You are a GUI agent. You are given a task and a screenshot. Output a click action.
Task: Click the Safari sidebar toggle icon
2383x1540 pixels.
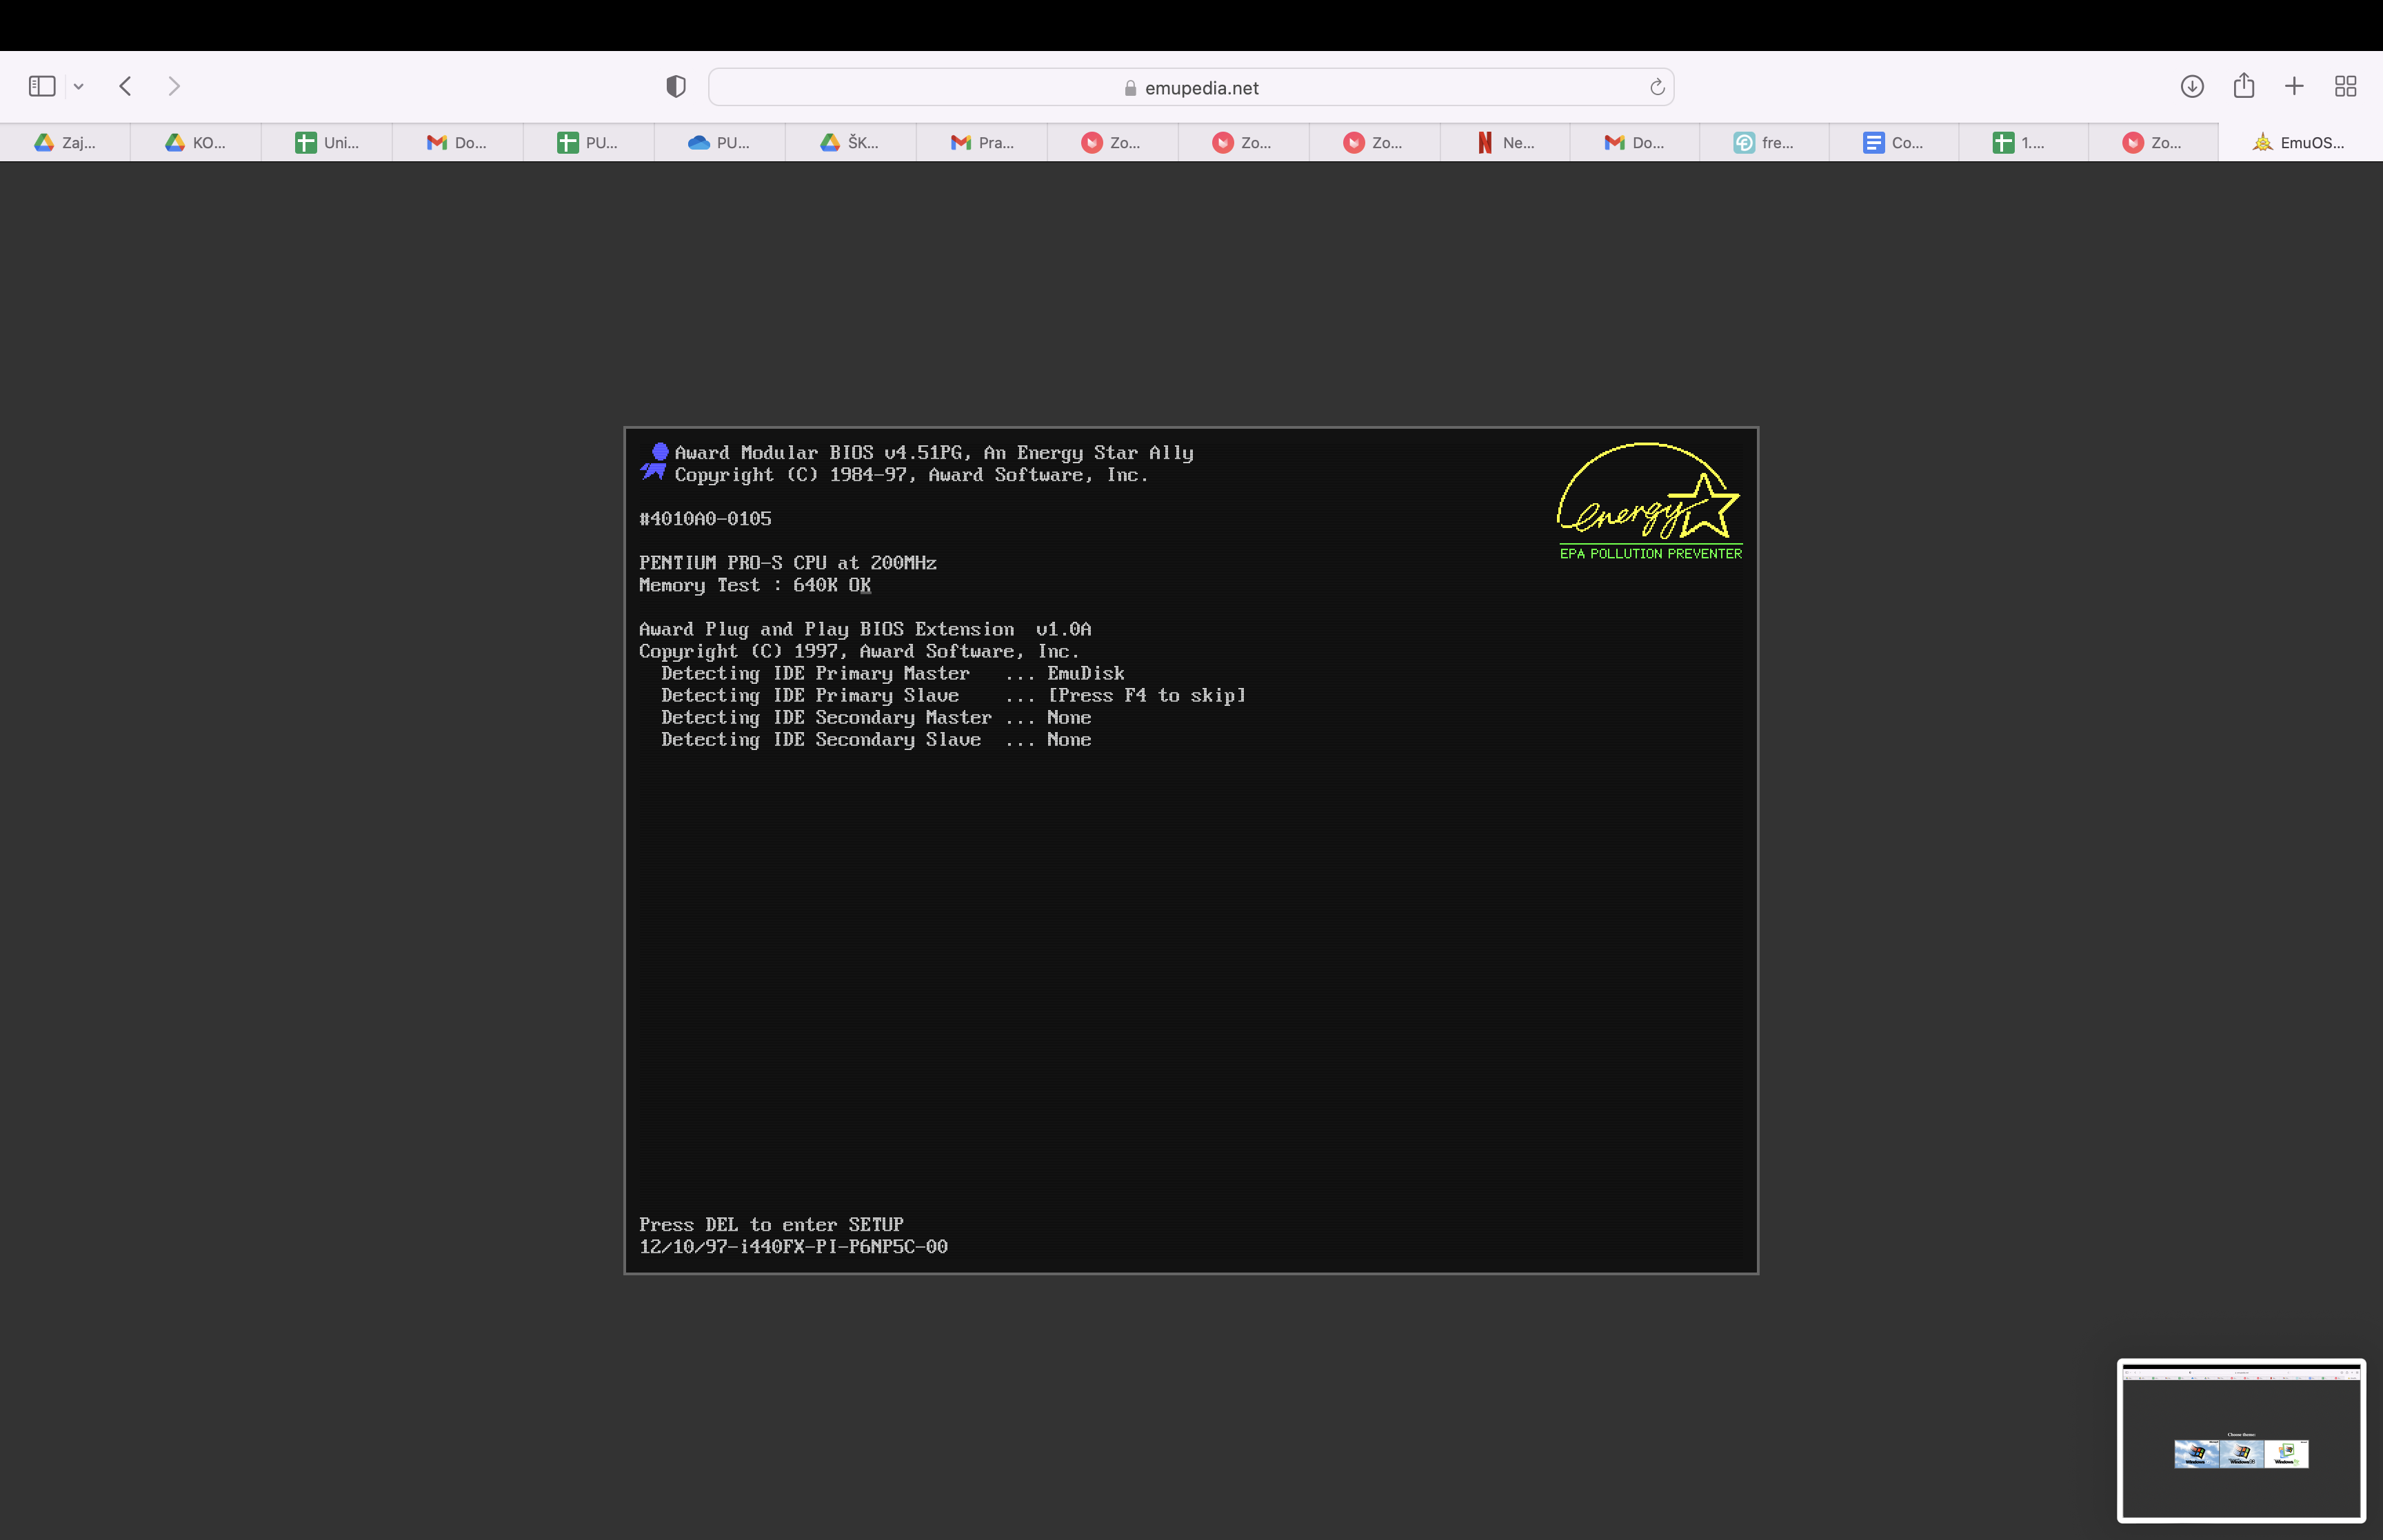(41, 86)
